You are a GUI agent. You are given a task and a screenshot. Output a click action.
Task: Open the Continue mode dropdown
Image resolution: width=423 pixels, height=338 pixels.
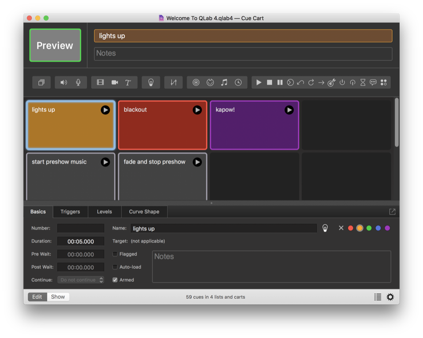pos(81,280)
